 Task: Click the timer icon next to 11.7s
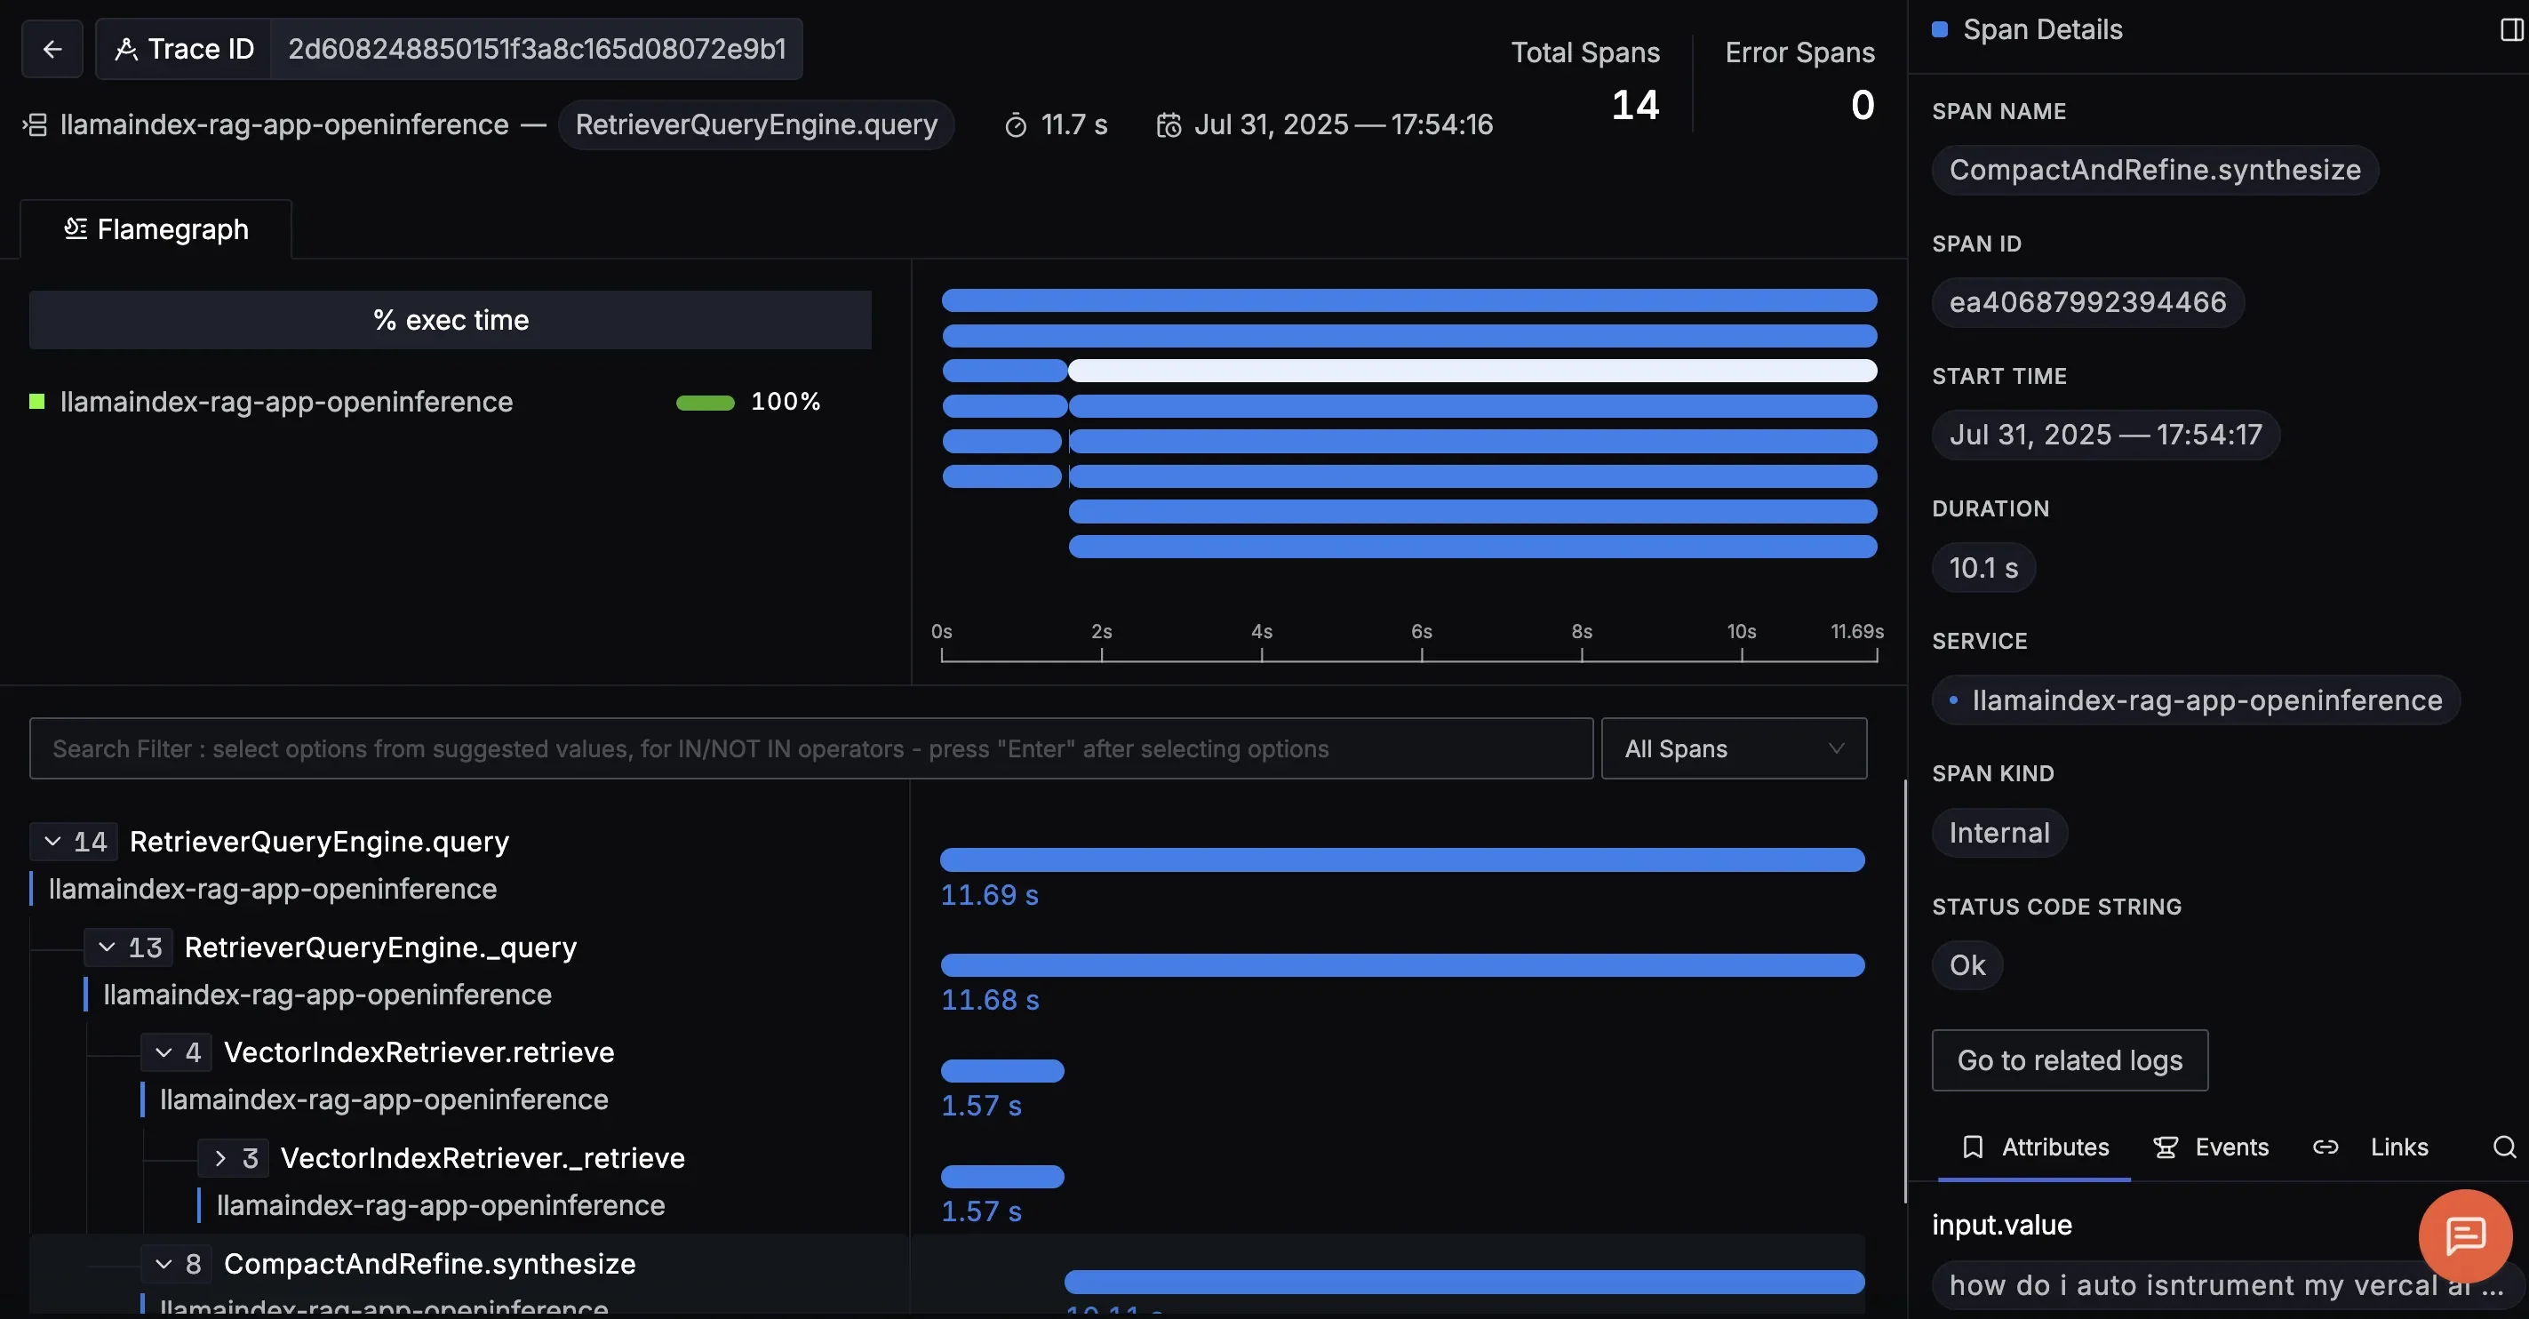(x=1017, y=124)
